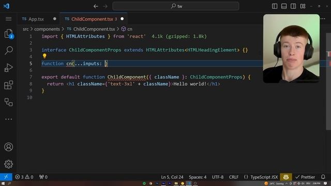Open the Windows Start button

3,183
